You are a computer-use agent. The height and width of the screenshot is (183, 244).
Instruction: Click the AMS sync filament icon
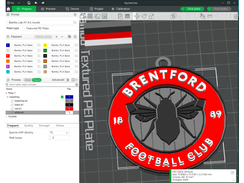point(69,37)
